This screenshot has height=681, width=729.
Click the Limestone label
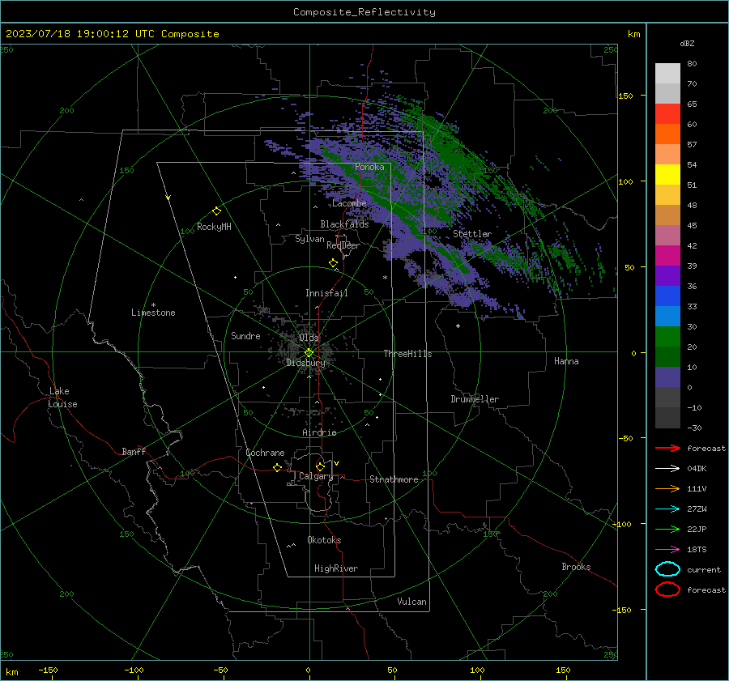click(x=153, y=313)
